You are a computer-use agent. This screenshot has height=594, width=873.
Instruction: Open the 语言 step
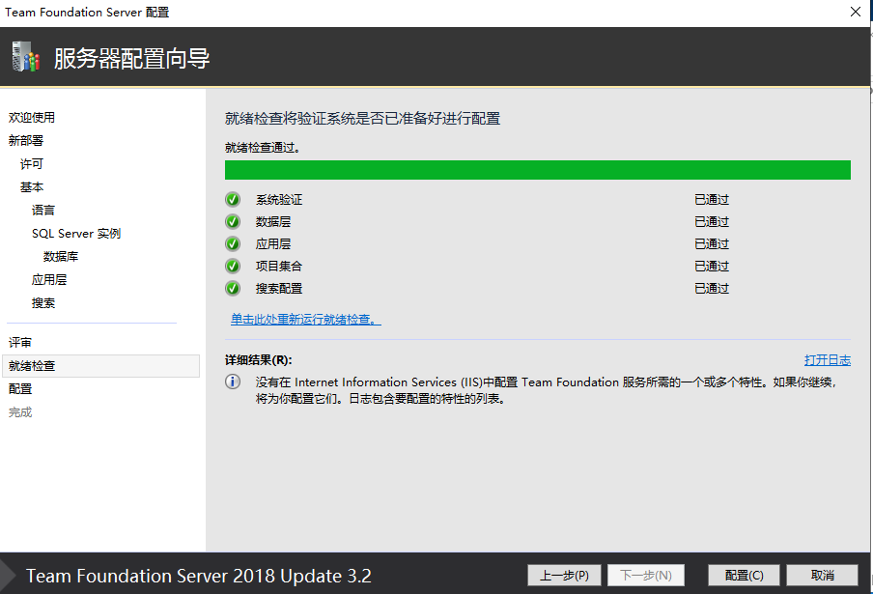point(43,211)
